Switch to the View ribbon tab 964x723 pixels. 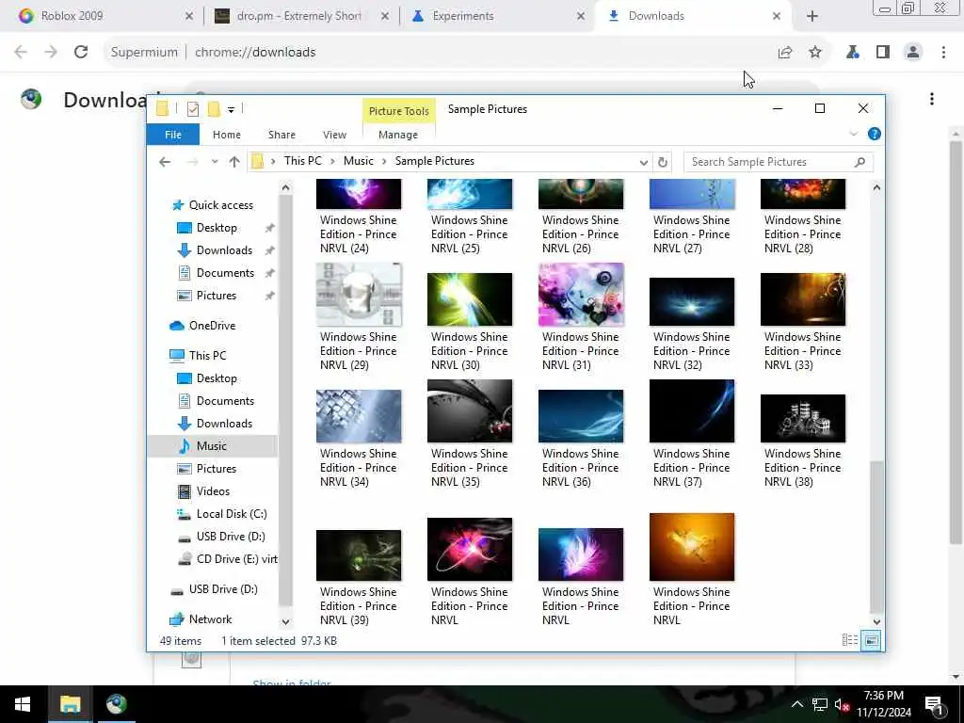(x=334, y=135)
